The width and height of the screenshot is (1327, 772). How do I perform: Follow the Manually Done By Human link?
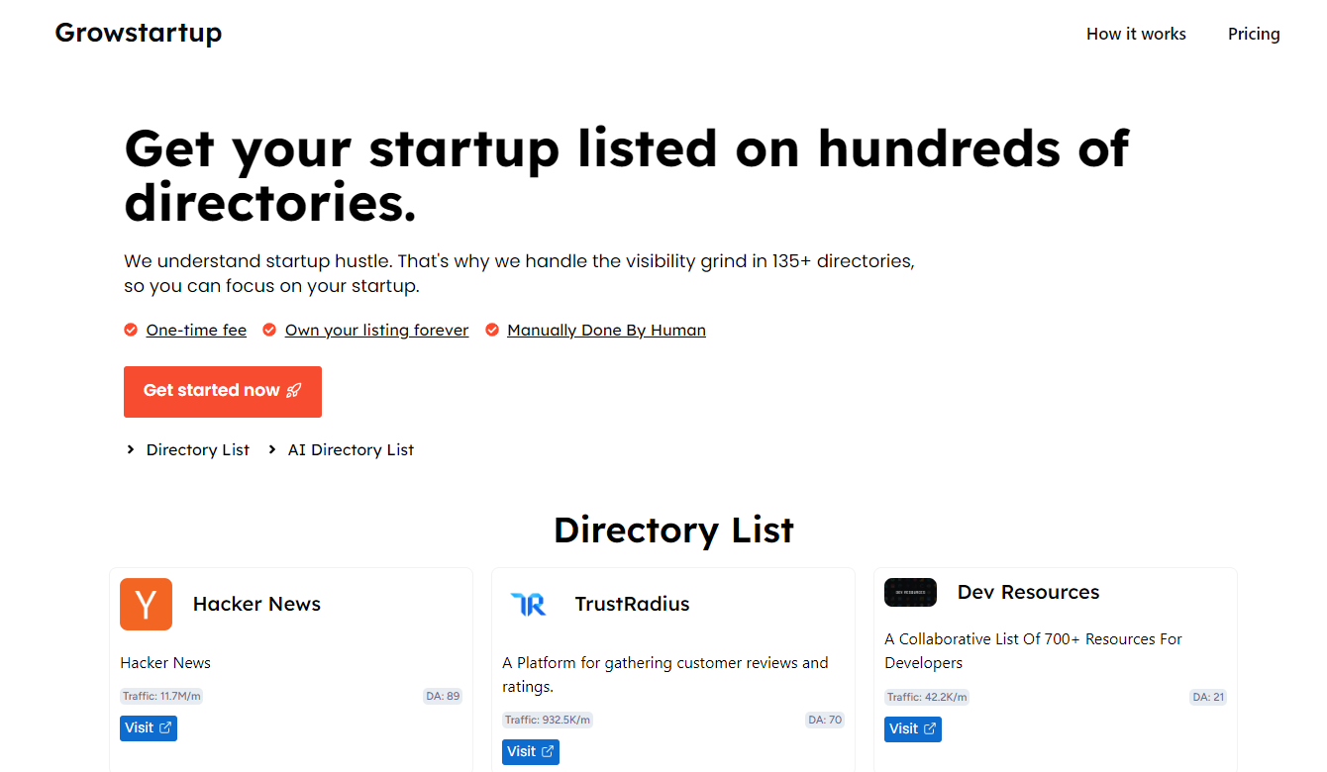[x=606, y=330]
